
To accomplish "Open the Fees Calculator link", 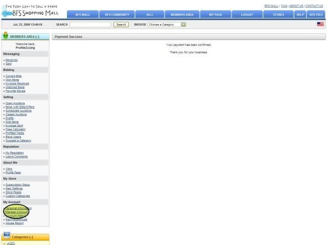I will (15, 129).
